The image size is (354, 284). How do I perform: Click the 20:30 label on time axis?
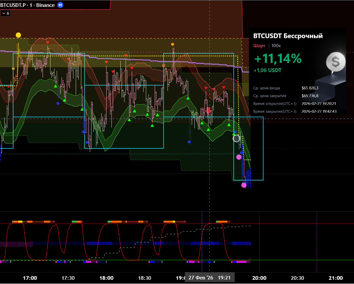(297, 278)
